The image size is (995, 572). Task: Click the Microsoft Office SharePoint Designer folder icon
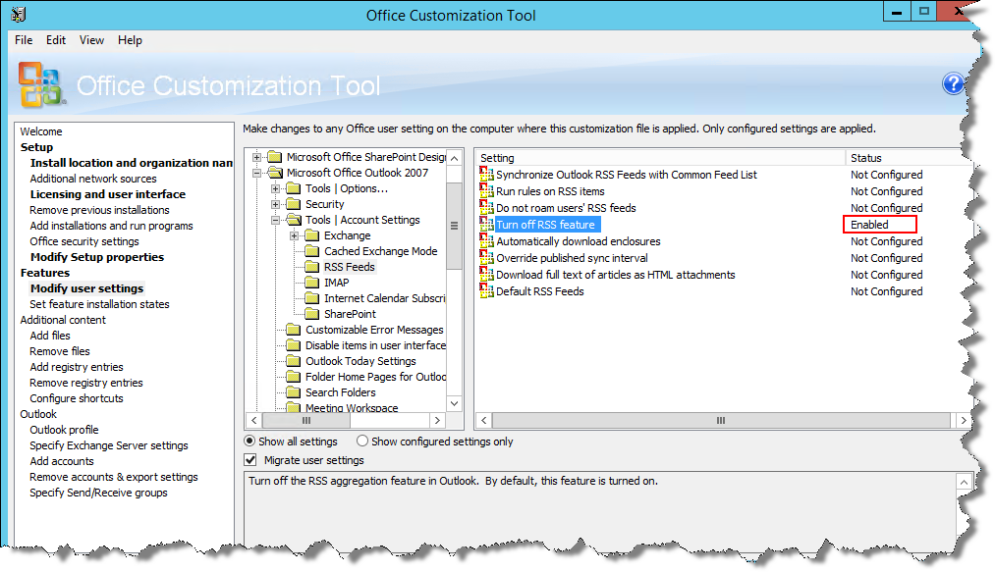coord(274,157)
